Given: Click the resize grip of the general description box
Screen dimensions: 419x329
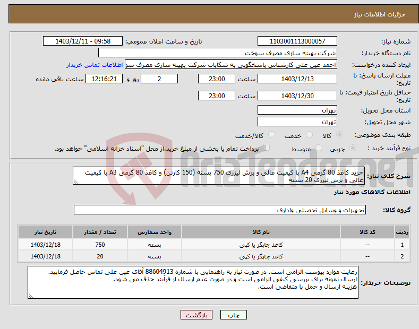Looking at the screenshot, I should click(75, 182).
